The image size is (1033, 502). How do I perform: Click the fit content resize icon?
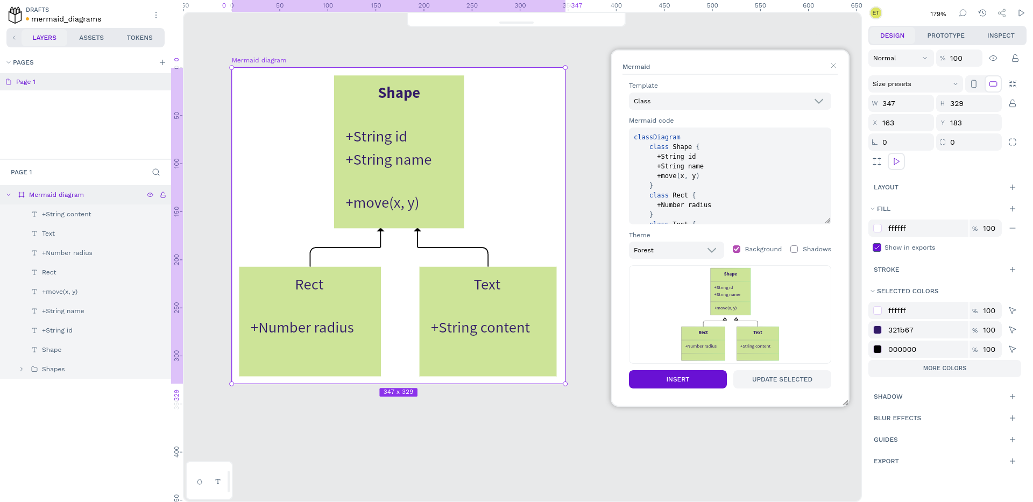coord(1013,84)
